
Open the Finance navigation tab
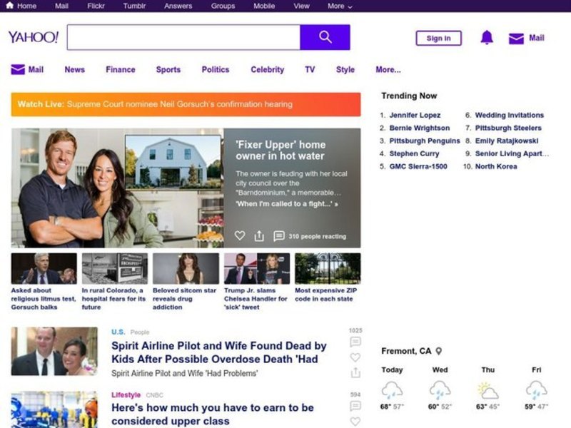click(120, 70)
